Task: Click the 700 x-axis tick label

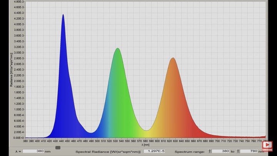Action: click(x=217, y=141)
